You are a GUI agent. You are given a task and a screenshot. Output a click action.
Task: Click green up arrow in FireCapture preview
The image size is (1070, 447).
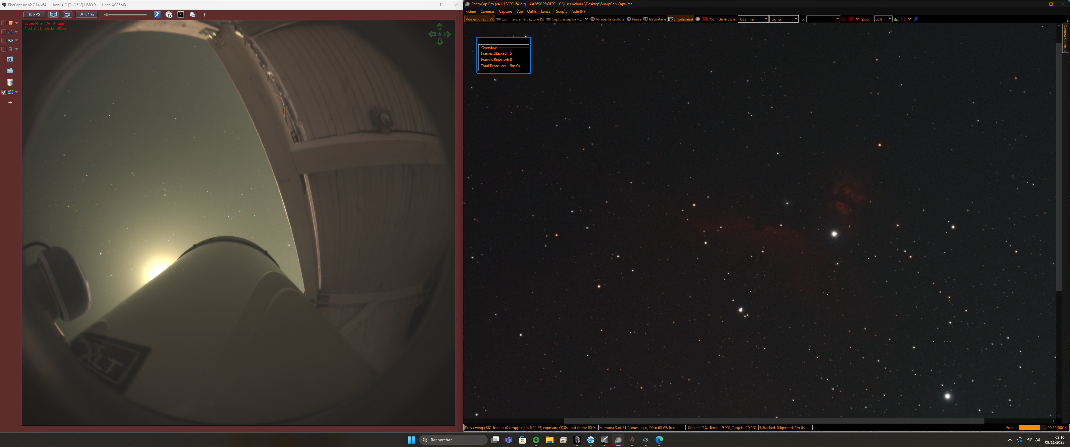coord(439,26)
